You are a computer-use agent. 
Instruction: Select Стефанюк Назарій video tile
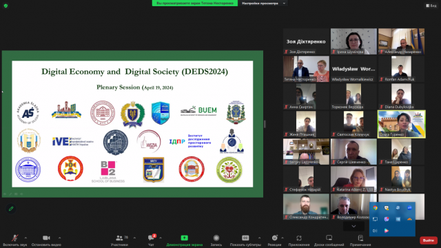[306, 179]
